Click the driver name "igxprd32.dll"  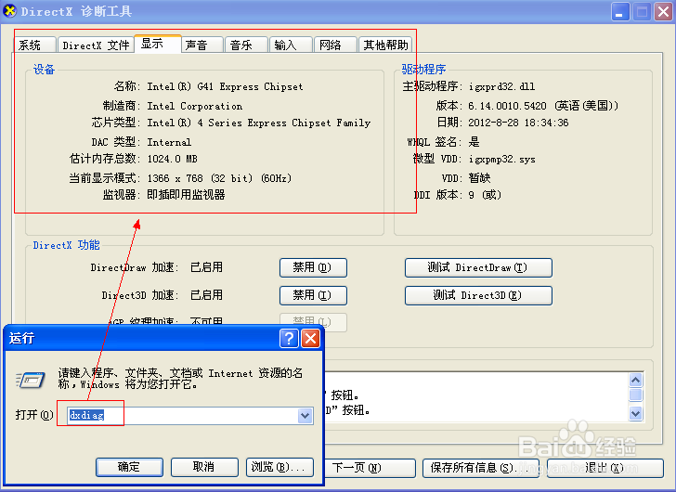click(x=501, y=86)
